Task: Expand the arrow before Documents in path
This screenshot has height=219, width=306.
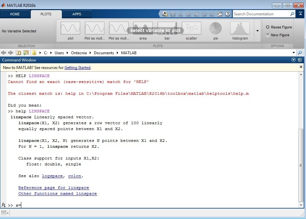Action: (x=90, y=53)
